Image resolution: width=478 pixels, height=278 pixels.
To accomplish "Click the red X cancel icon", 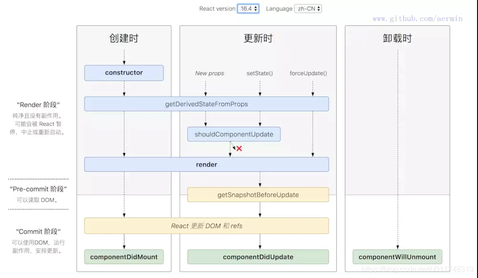I will tap(239, 148).
